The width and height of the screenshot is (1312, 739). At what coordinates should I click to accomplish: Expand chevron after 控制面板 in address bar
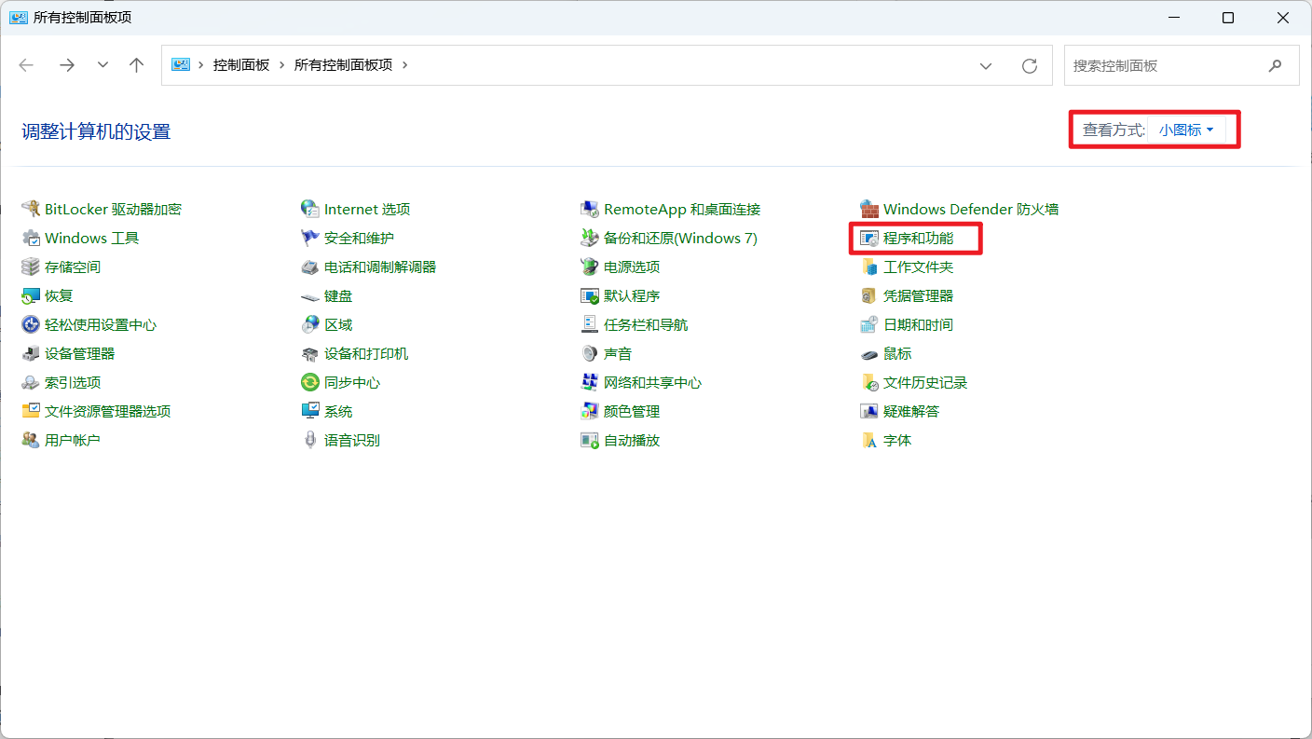pos(281,65)
